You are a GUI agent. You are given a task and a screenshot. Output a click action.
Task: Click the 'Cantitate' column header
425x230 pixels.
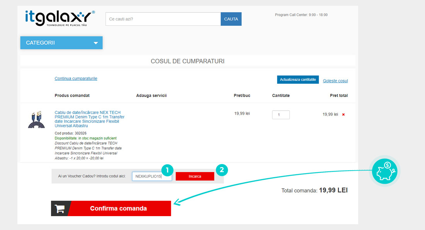[281, 96]
